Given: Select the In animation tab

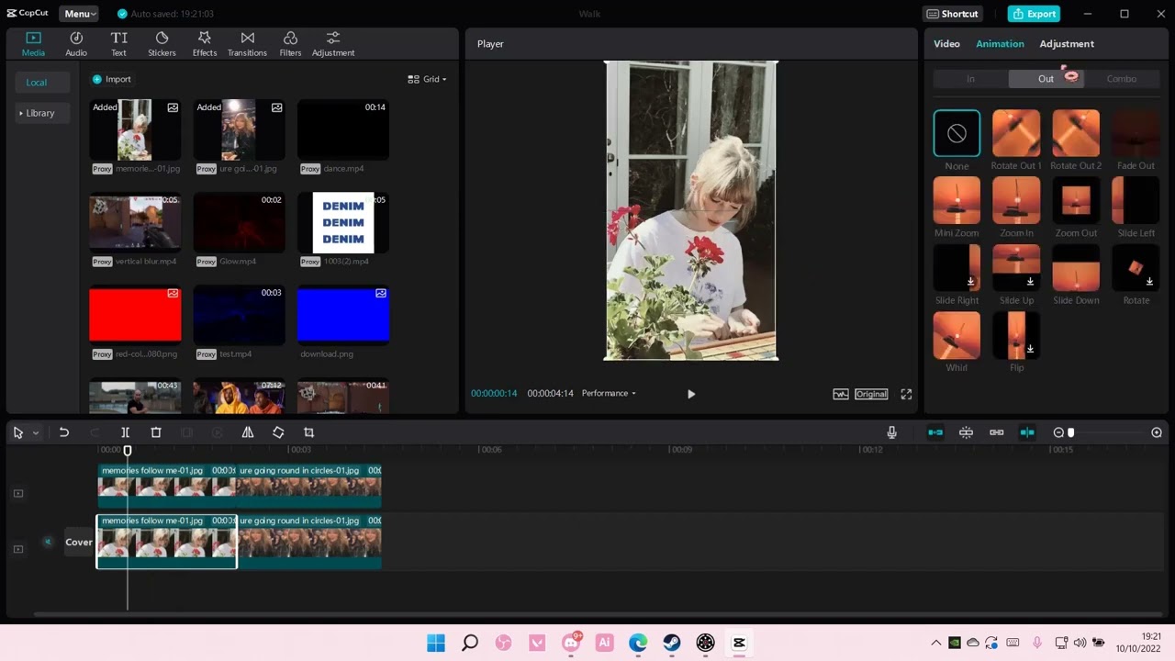Looking at the screenshot, I should pyautogui.click(x=970, y=79).
